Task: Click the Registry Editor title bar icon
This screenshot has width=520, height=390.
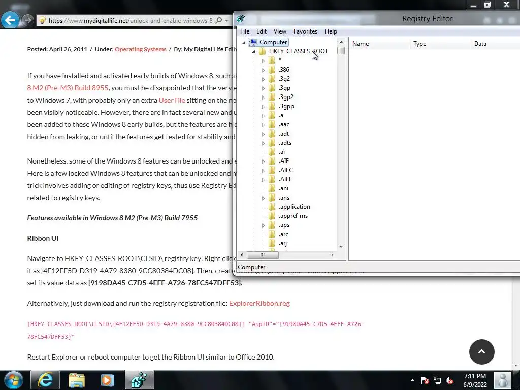Action: coord(240,19)
